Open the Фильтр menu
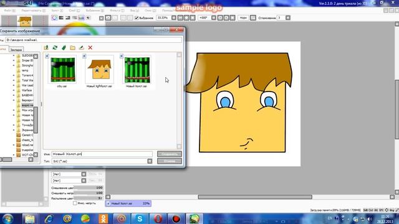This screenshot has width=399, height=224. coord(117,11)
